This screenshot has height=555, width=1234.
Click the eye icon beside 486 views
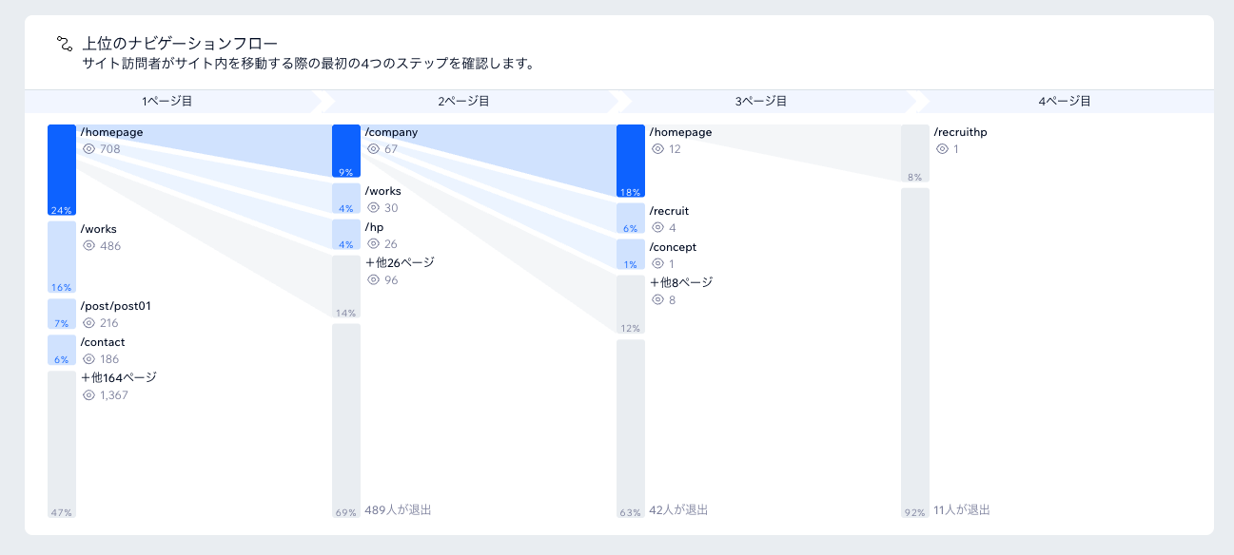(89, 246)
